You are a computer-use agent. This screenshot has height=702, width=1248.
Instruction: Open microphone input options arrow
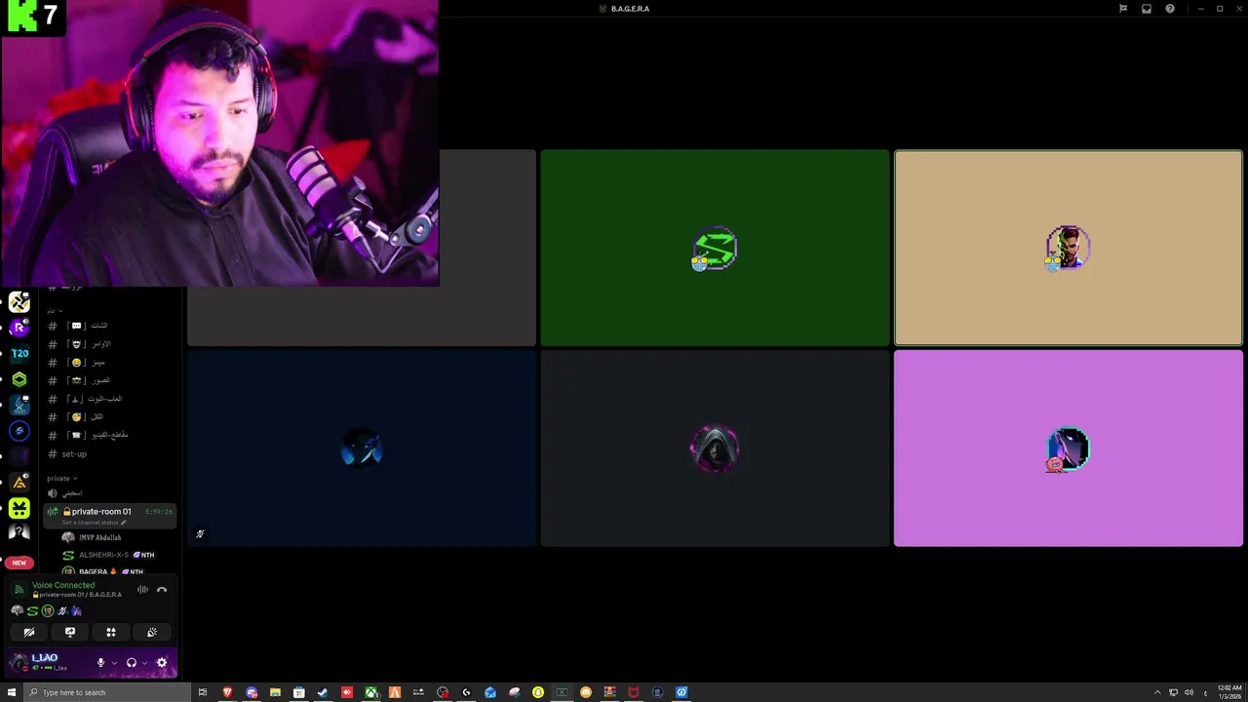(113, 663)
